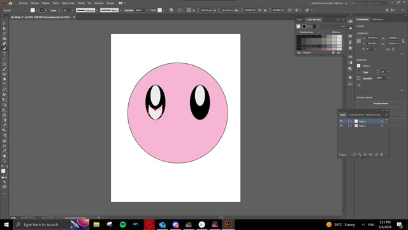The image size is (408, 230).
Task: Select the Type tool
Action: pyautogui.click(x=4, y=54)
